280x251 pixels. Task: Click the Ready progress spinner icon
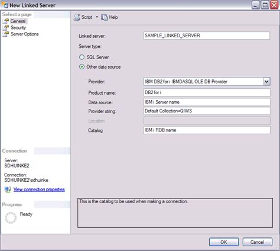[11, 218]
